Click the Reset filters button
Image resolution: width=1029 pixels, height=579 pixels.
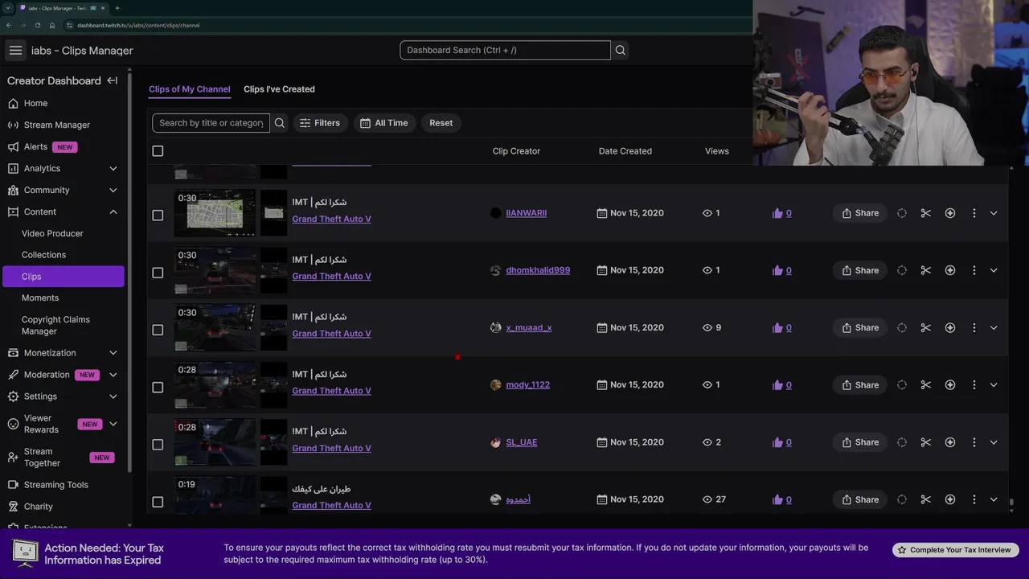coord(441,123)
